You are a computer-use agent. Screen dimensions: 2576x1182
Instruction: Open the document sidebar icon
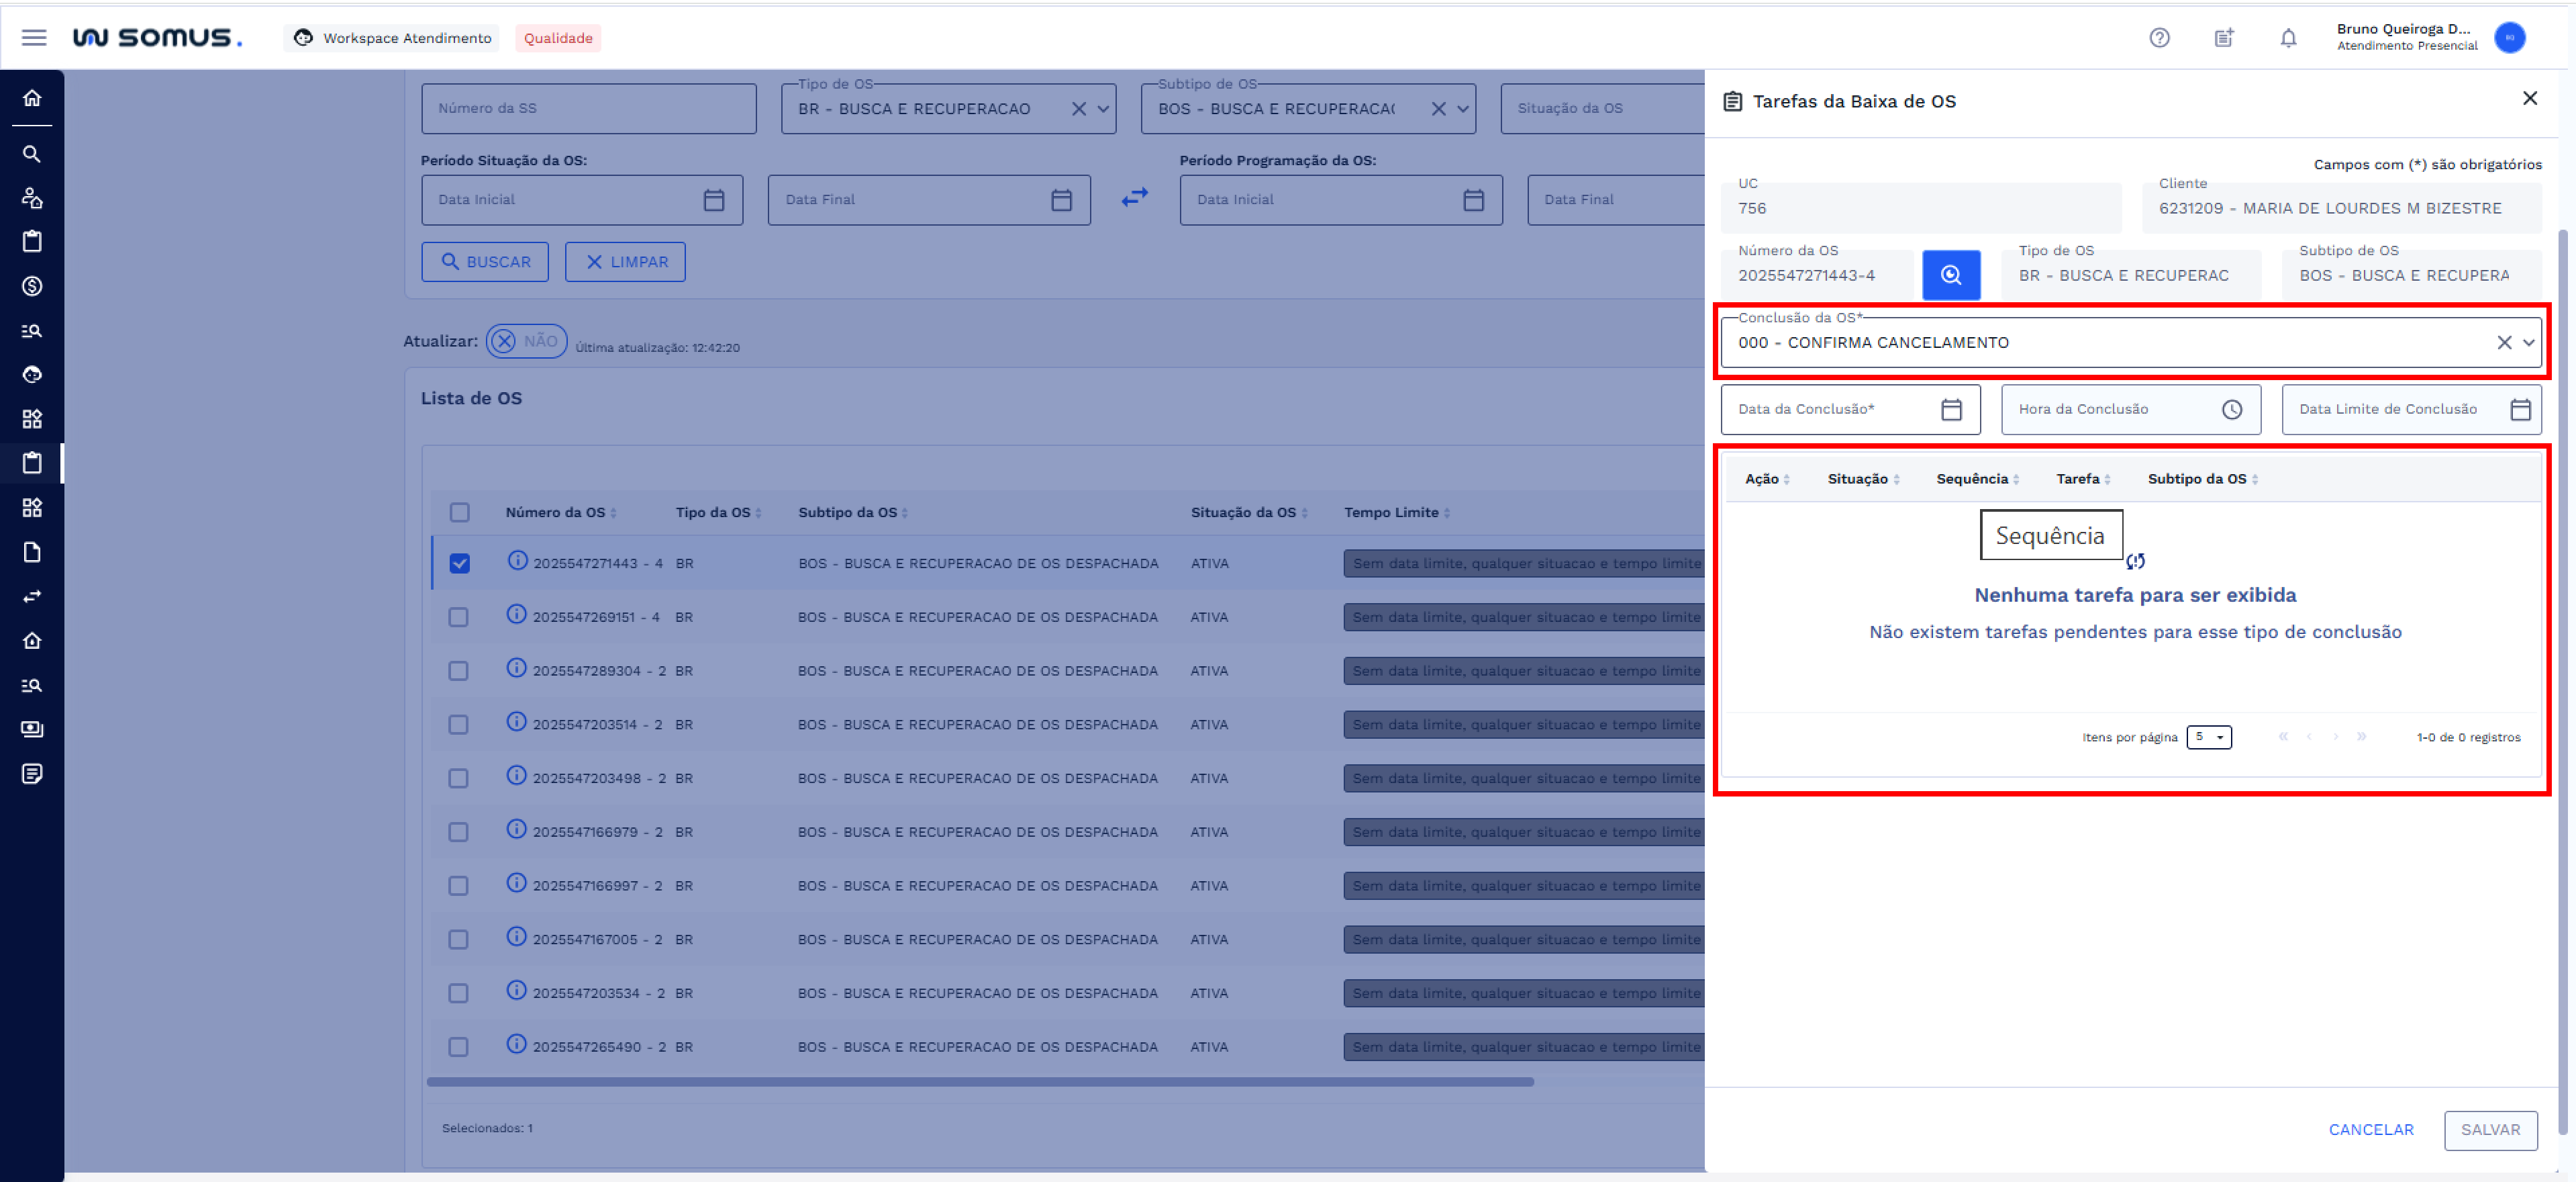[32, 553]
